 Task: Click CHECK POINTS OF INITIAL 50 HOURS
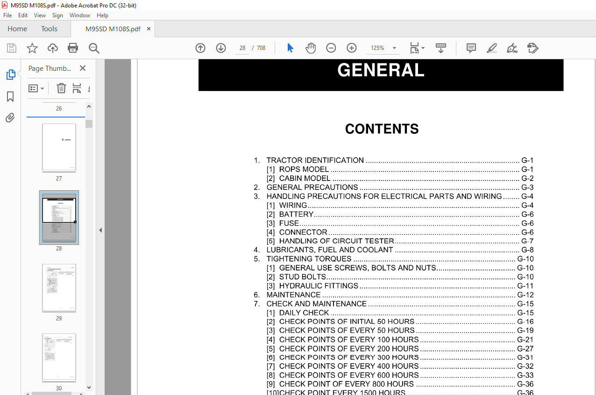[x=400, y=322]
